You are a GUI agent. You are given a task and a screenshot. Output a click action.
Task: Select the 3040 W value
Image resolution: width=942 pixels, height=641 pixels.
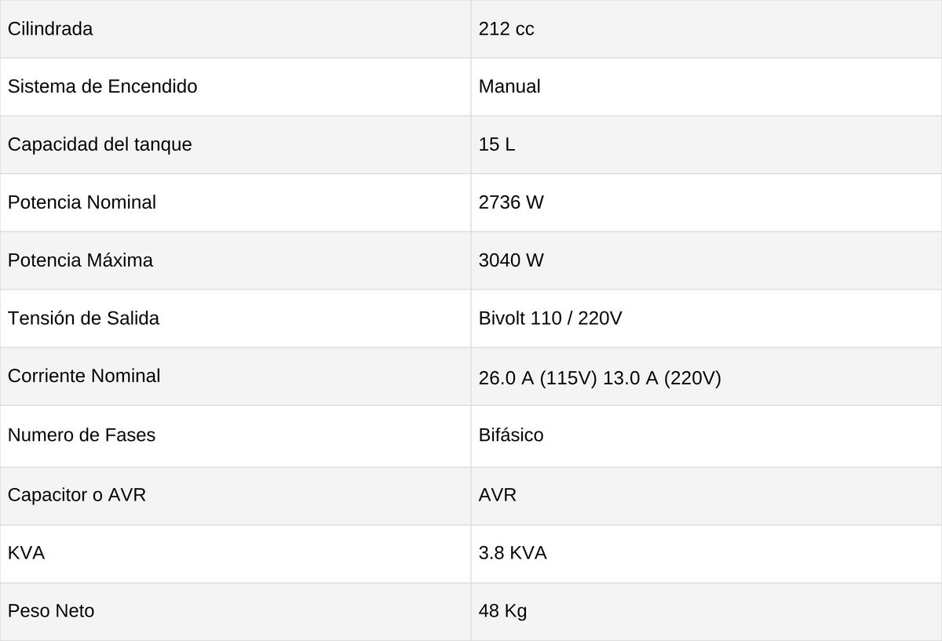point(511,260)
